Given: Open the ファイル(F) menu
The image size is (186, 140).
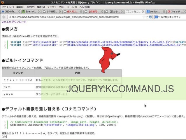Looking at the screenshot, I should coord(8,7).
